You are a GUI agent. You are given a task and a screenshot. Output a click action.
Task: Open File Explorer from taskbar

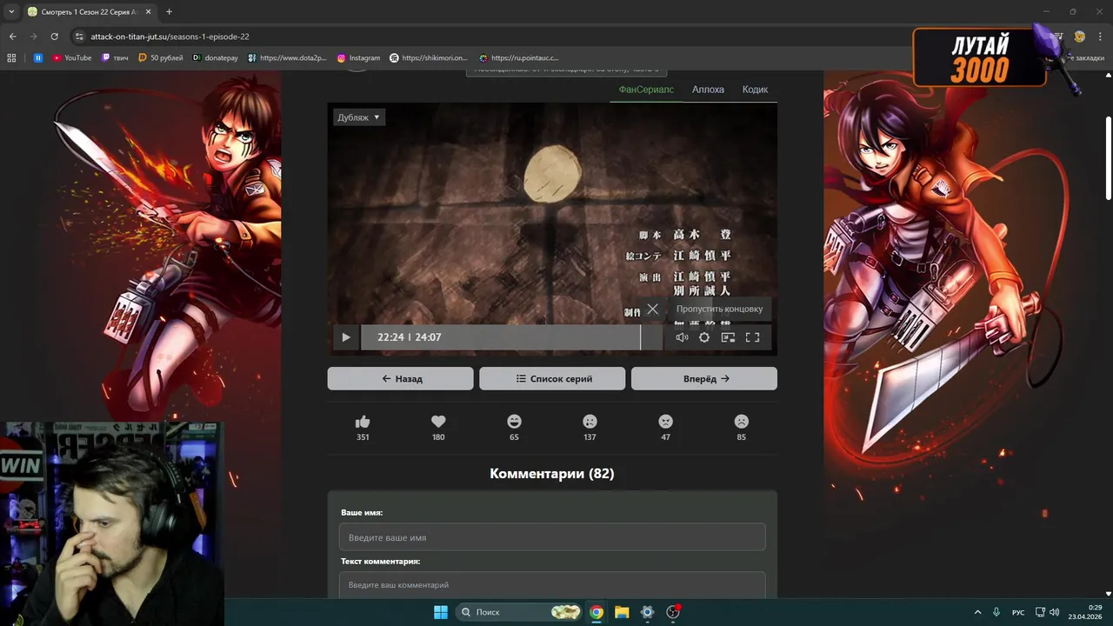pyautogui.click(x=622, y=612)
